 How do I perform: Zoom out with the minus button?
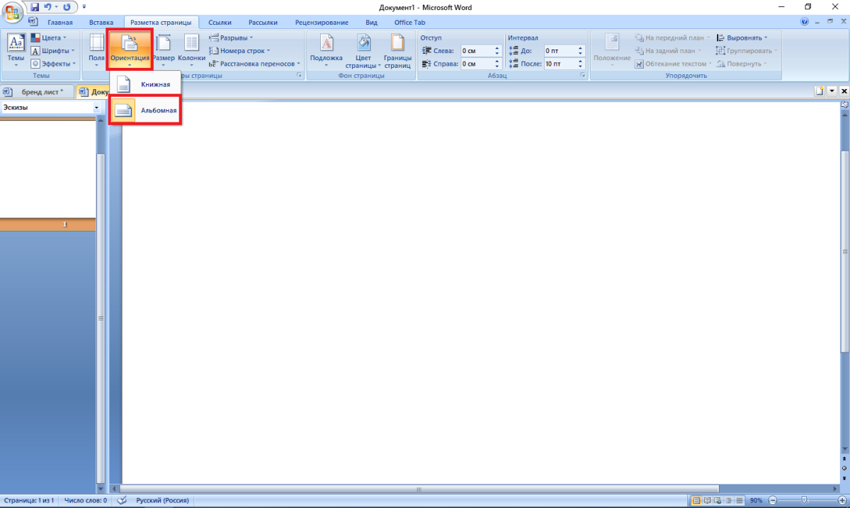click(x=772, y=500)
